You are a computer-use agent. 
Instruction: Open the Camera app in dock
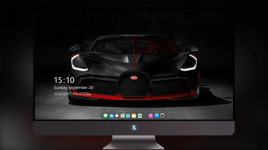click(162, 116)
